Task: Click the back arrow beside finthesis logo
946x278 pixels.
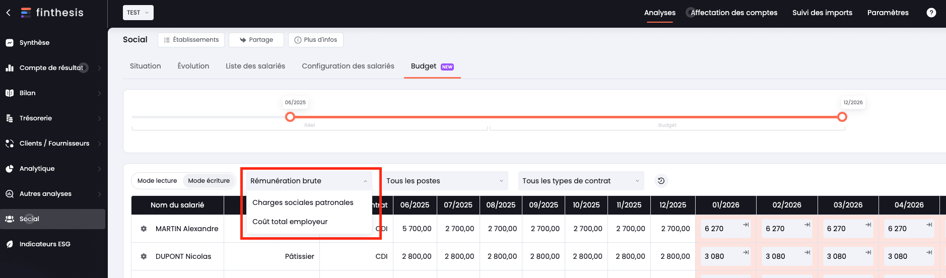Action: [x=9, y=13]
